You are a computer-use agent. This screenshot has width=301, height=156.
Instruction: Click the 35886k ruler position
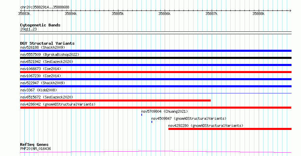coord(164,14)
